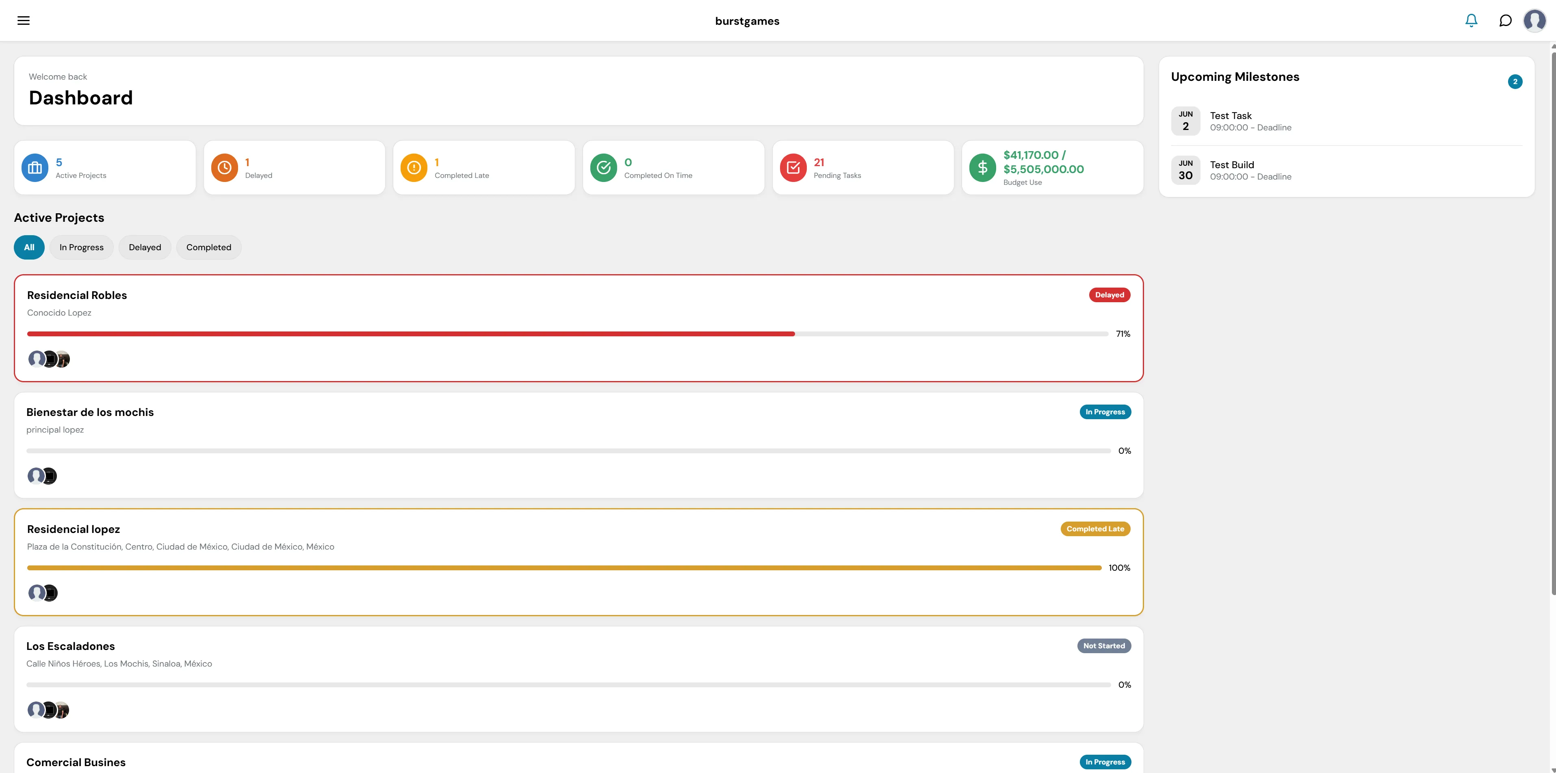The image size is (1556, 773).
Task: Click the Dashboard heading
Action: [x=81, y=98]
